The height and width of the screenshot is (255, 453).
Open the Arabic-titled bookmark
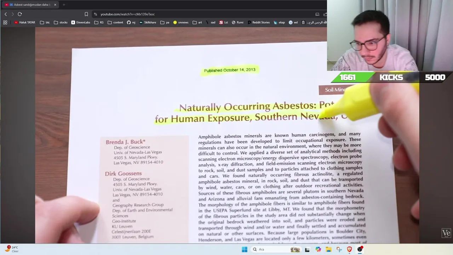314,22
